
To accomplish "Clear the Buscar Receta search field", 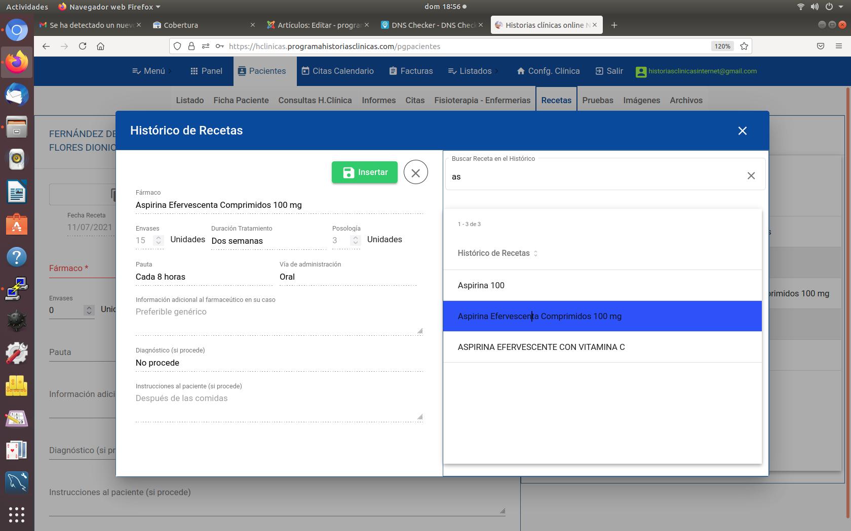I will pyautogui.click(x=751, y=175).
